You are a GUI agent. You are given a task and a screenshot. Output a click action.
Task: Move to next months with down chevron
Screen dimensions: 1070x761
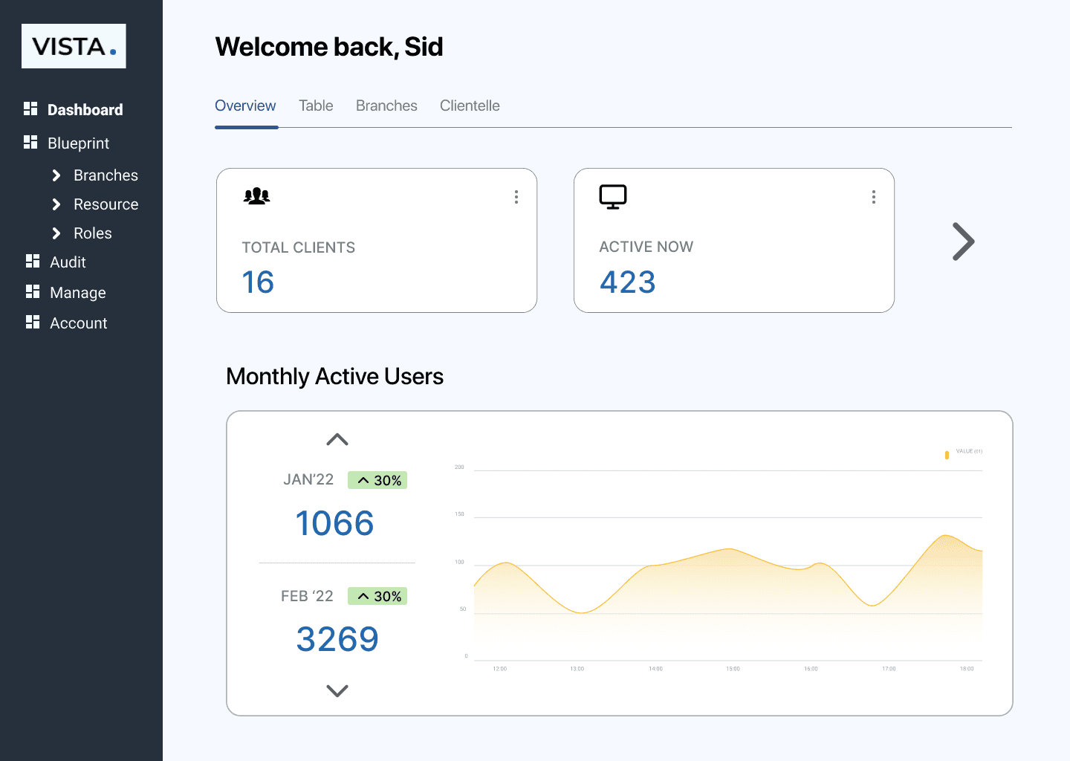pos(337,691)
